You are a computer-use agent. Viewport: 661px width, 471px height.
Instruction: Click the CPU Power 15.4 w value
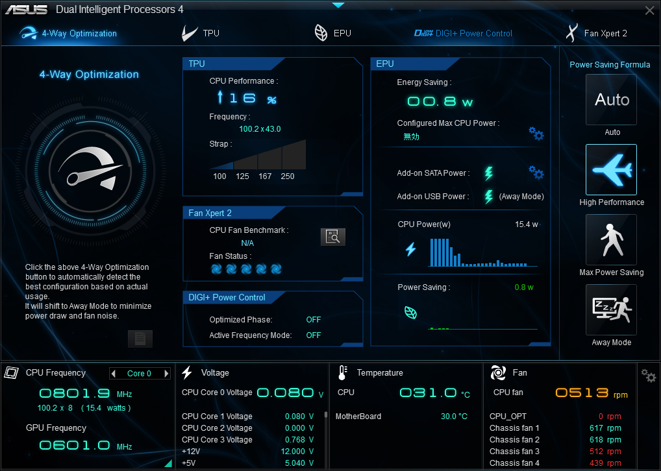pos(526,224)
